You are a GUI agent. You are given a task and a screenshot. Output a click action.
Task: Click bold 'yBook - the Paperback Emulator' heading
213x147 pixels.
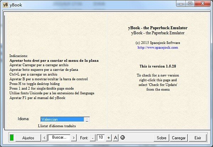point(158,28)
